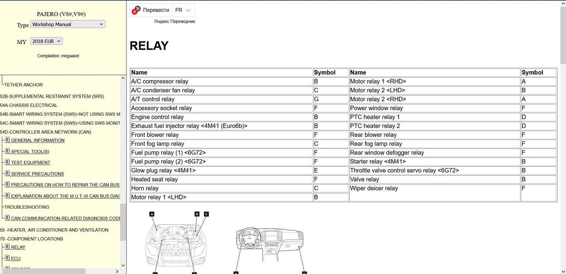Viewport: 566px width, 274px height.
Task: Click the RELAY page heading
Action: tap(149, 46)
